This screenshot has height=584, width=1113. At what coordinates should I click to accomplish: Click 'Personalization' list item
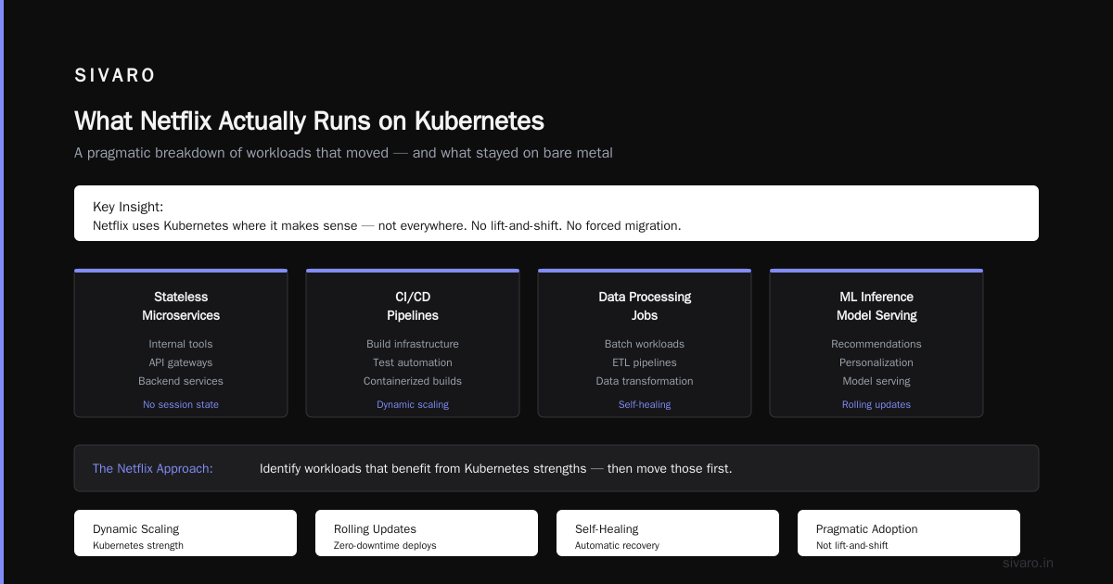coord(876,362)
